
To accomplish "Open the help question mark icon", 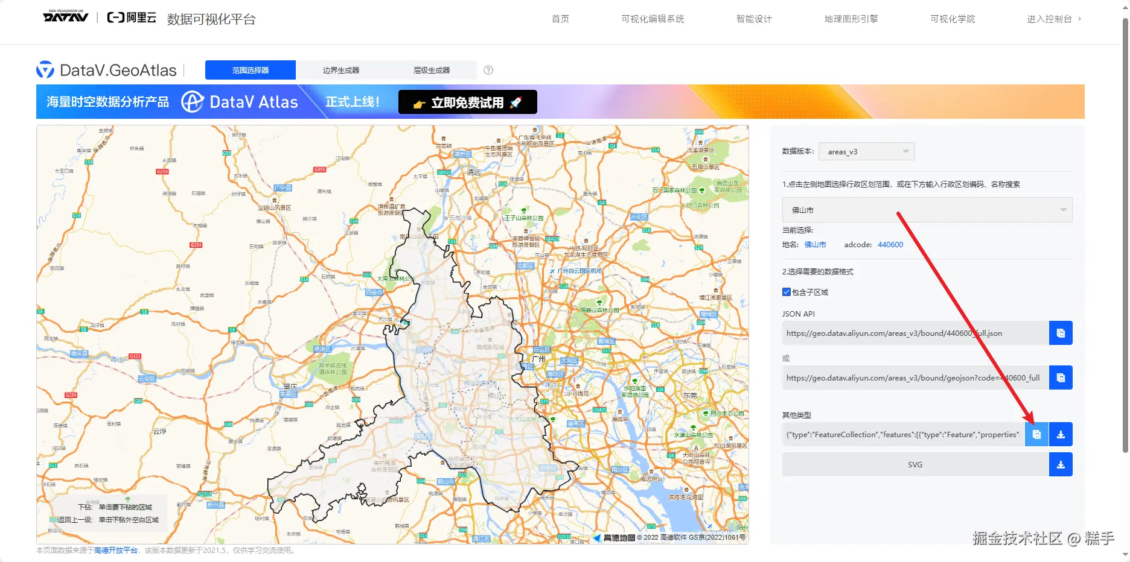I will [488, 70].
